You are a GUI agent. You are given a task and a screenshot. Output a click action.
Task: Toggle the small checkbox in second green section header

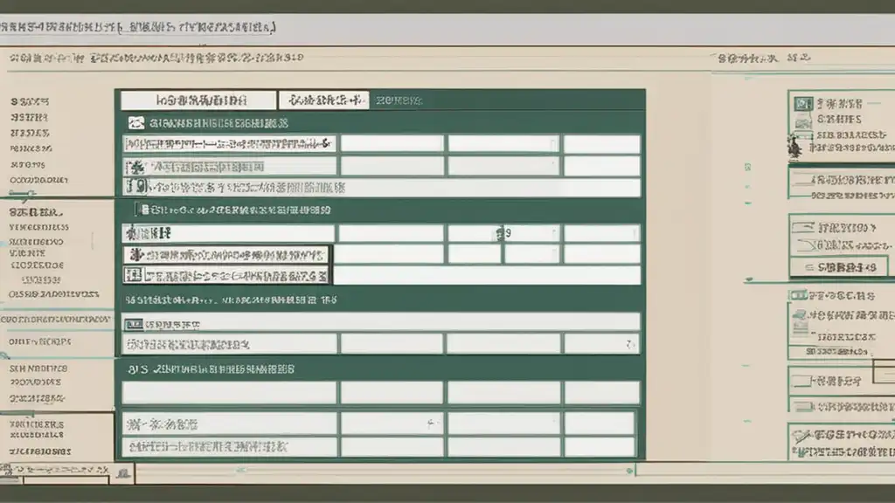(x=144, y=210)
